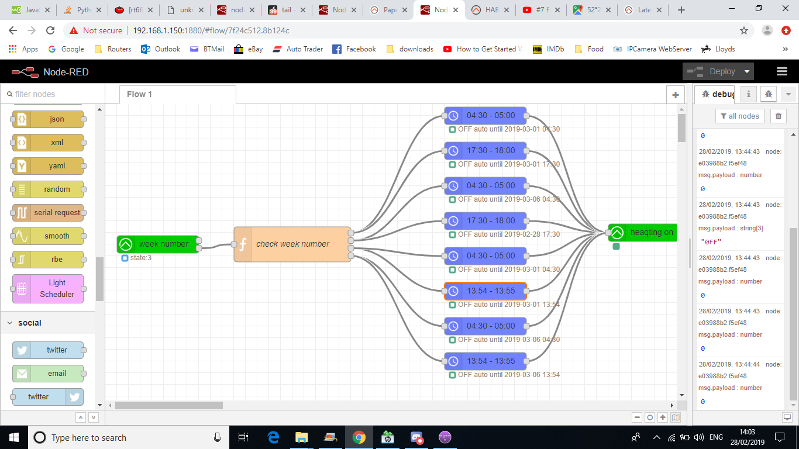Toggle the canvas navigator map view
799x449 pixels.
(676, 417)
